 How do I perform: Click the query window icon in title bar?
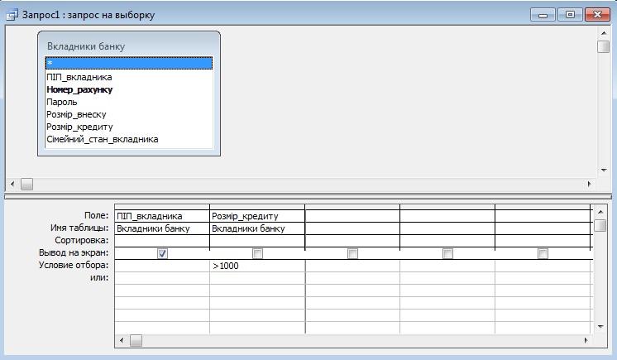(x=12, y=14)
